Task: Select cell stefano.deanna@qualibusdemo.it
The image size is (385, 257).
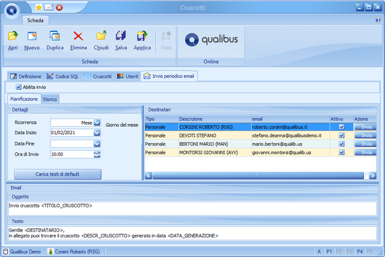Action: coord(291,136)
